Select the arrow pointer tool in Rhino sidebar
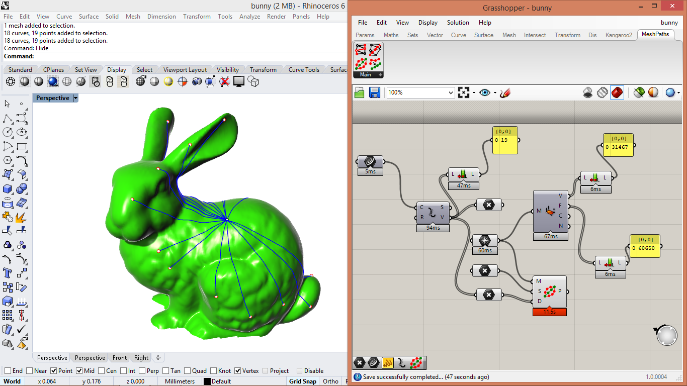Screen dimensions: 687x386 (x=8, y=104)
